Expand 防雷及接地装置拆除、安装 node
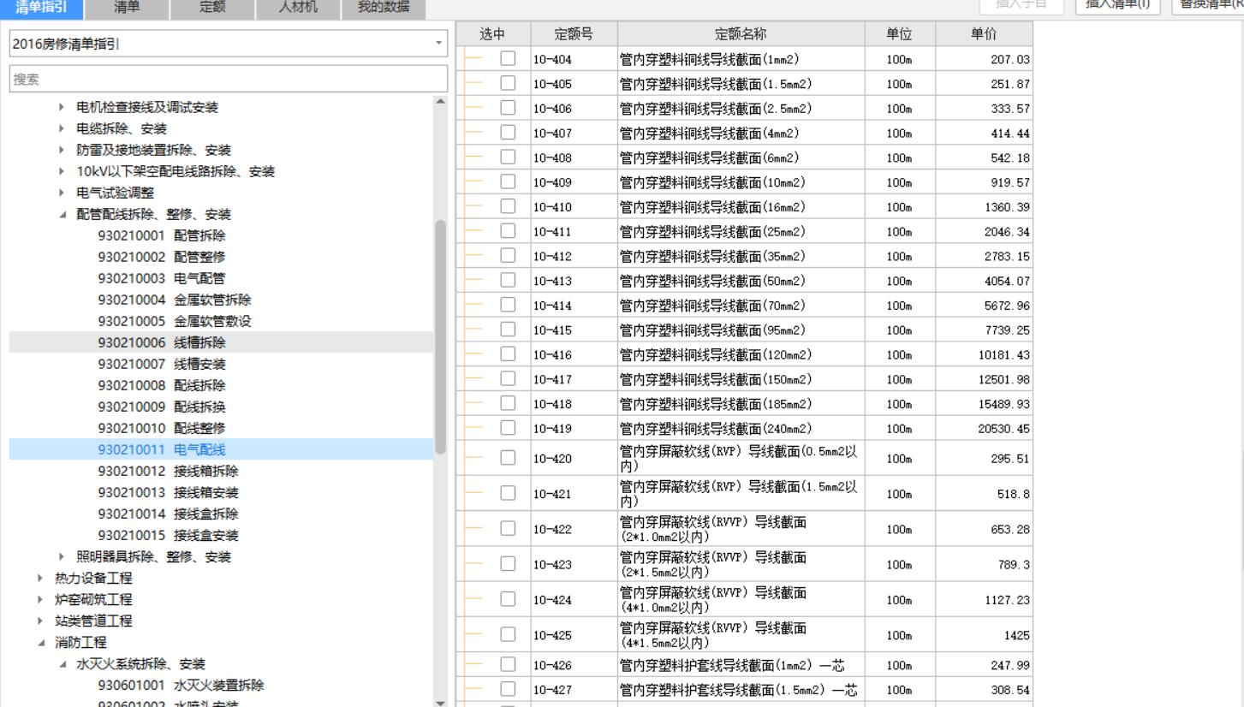Image resolution: width=1244 pixels, height=707 pixels. [62, 150]
